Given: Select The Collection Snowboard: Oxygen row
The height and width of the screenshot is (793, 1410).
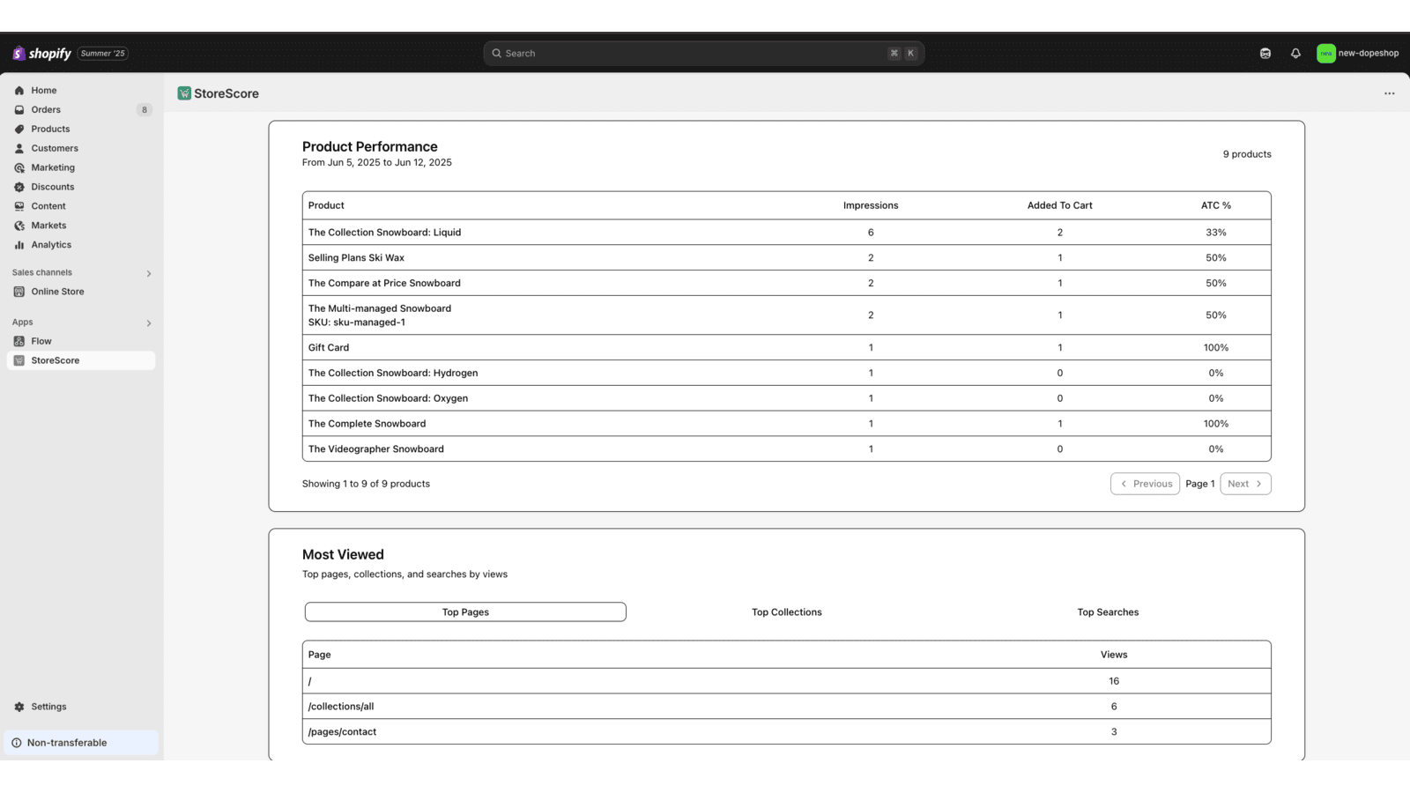Looking at the screenshot, I should point(787,398).
